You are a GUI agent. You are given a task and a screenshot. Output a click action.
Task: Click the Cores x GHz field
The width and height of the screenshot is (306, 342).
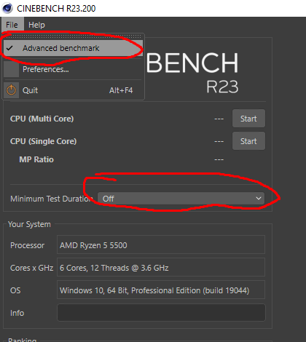click(x=161, y=267)
